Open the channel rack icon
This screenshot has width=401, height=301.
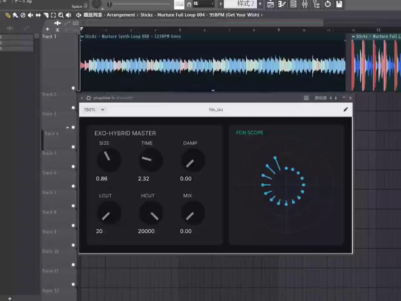coord(293,4)
